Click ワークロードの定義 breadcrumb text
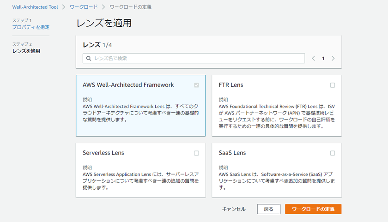 [130, 7]
